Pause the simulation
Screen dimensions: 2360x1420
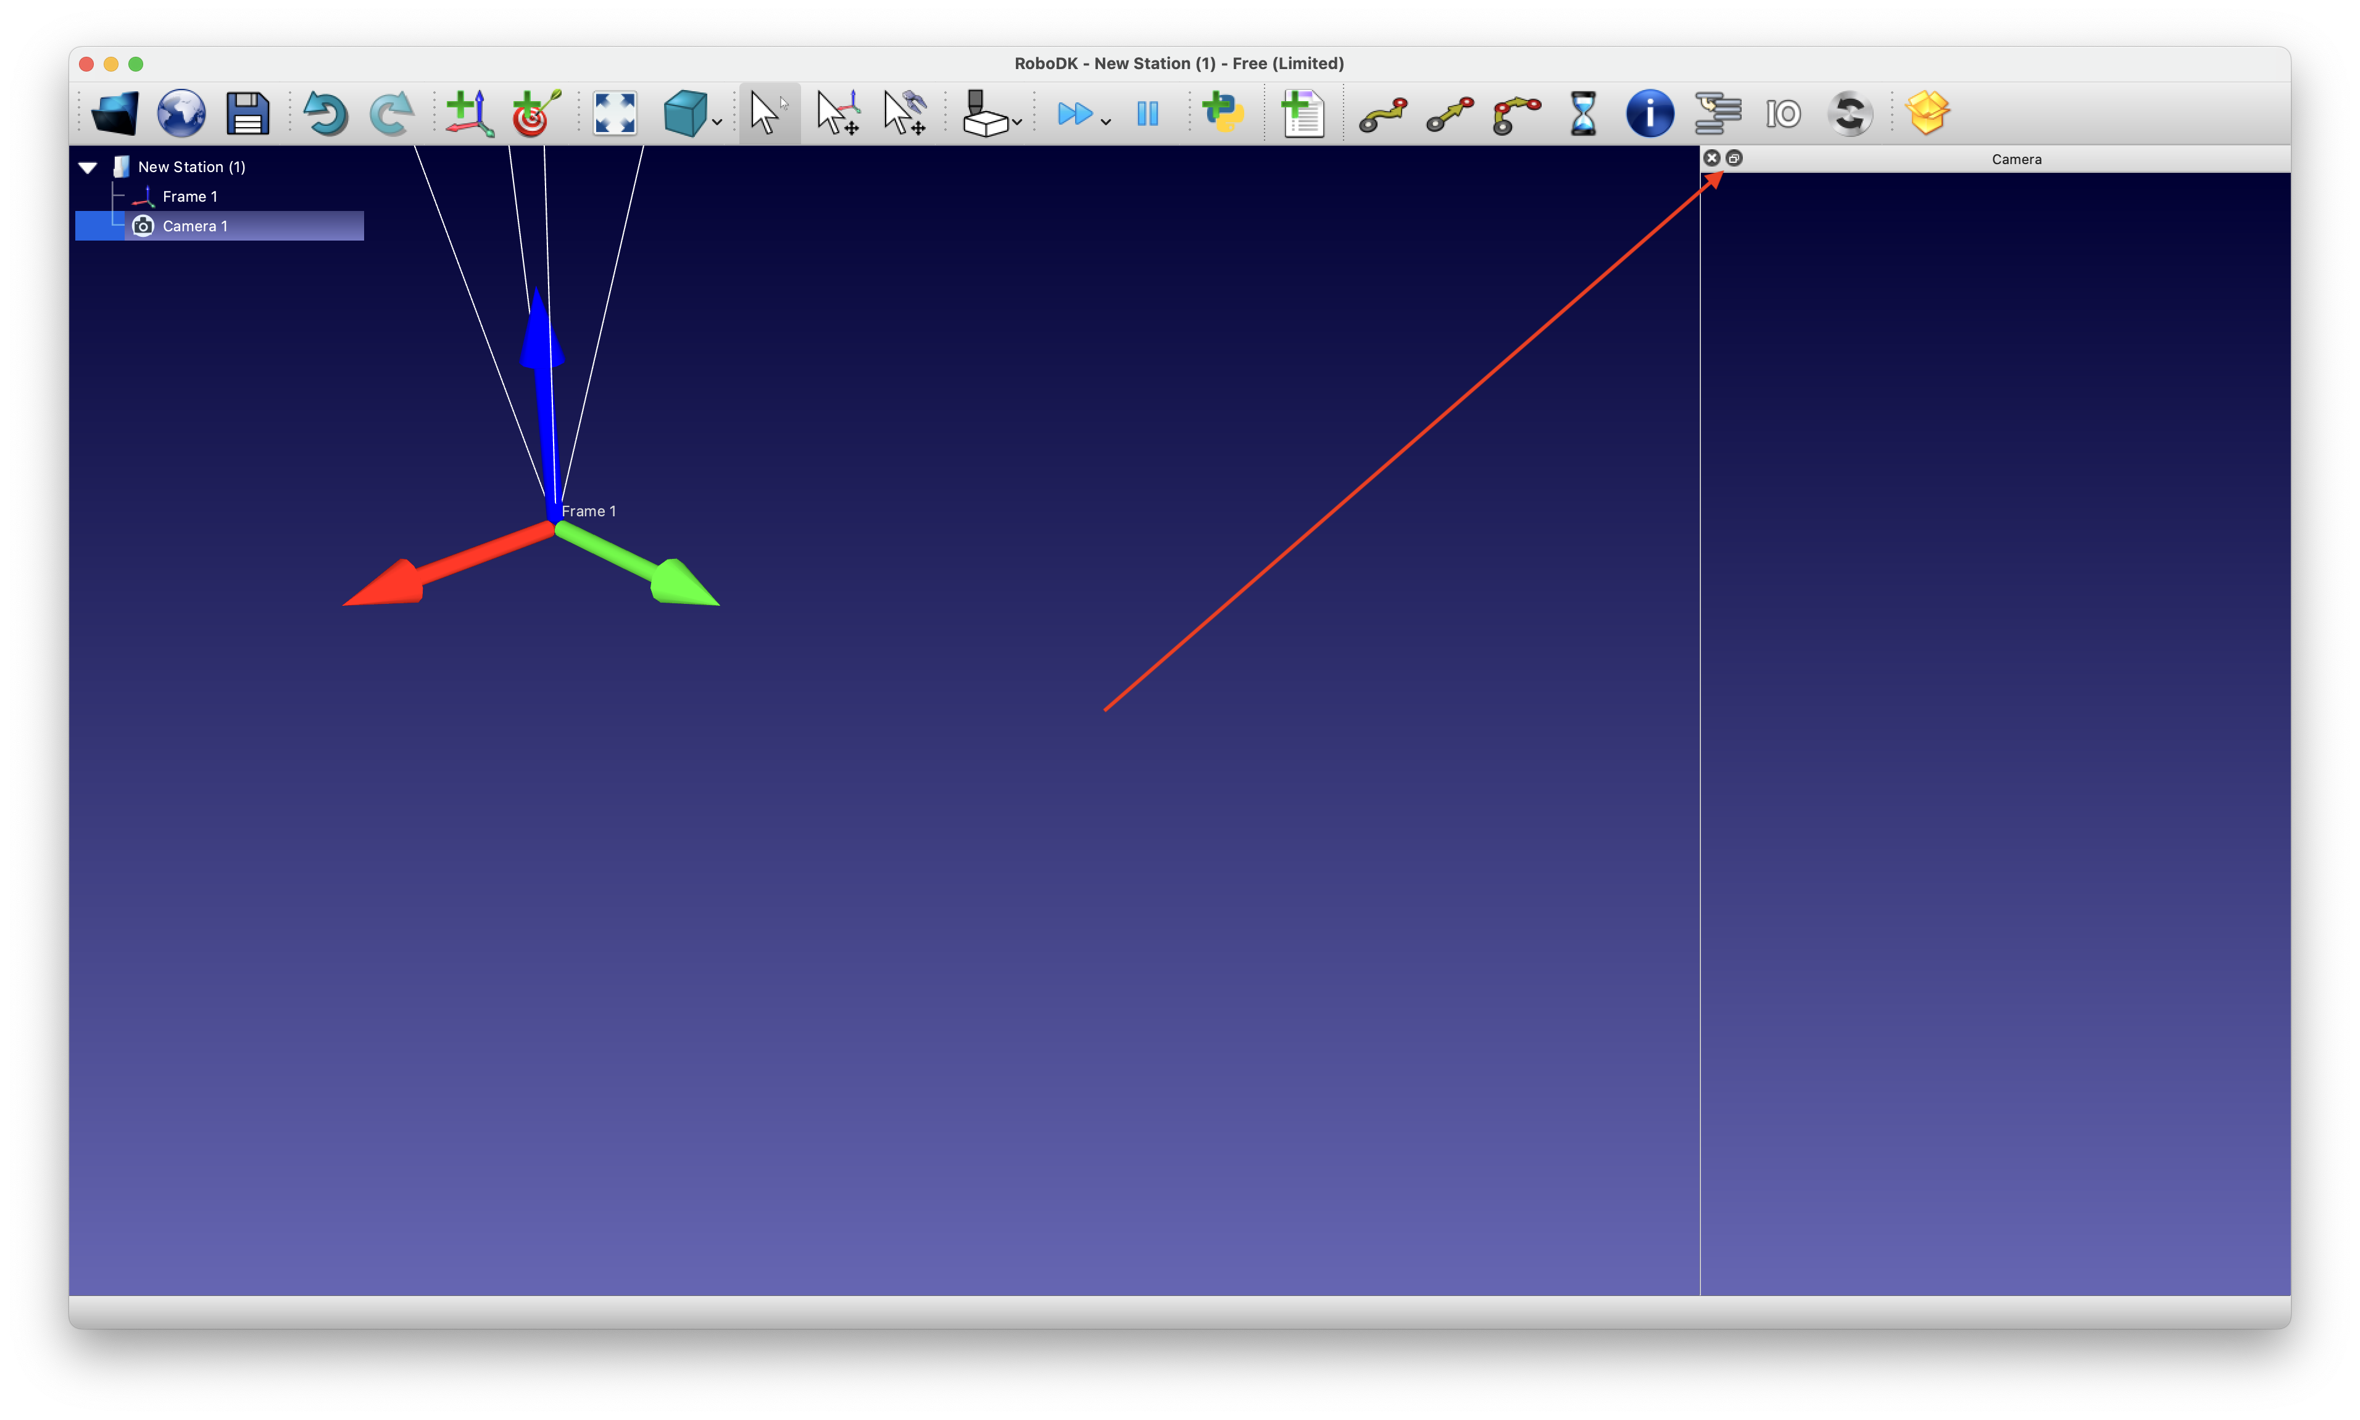1147,114
